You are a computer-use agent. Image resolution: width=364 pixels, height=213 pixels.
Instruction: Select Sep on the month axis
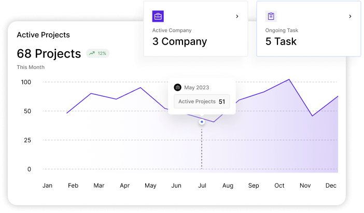(254, 186)
